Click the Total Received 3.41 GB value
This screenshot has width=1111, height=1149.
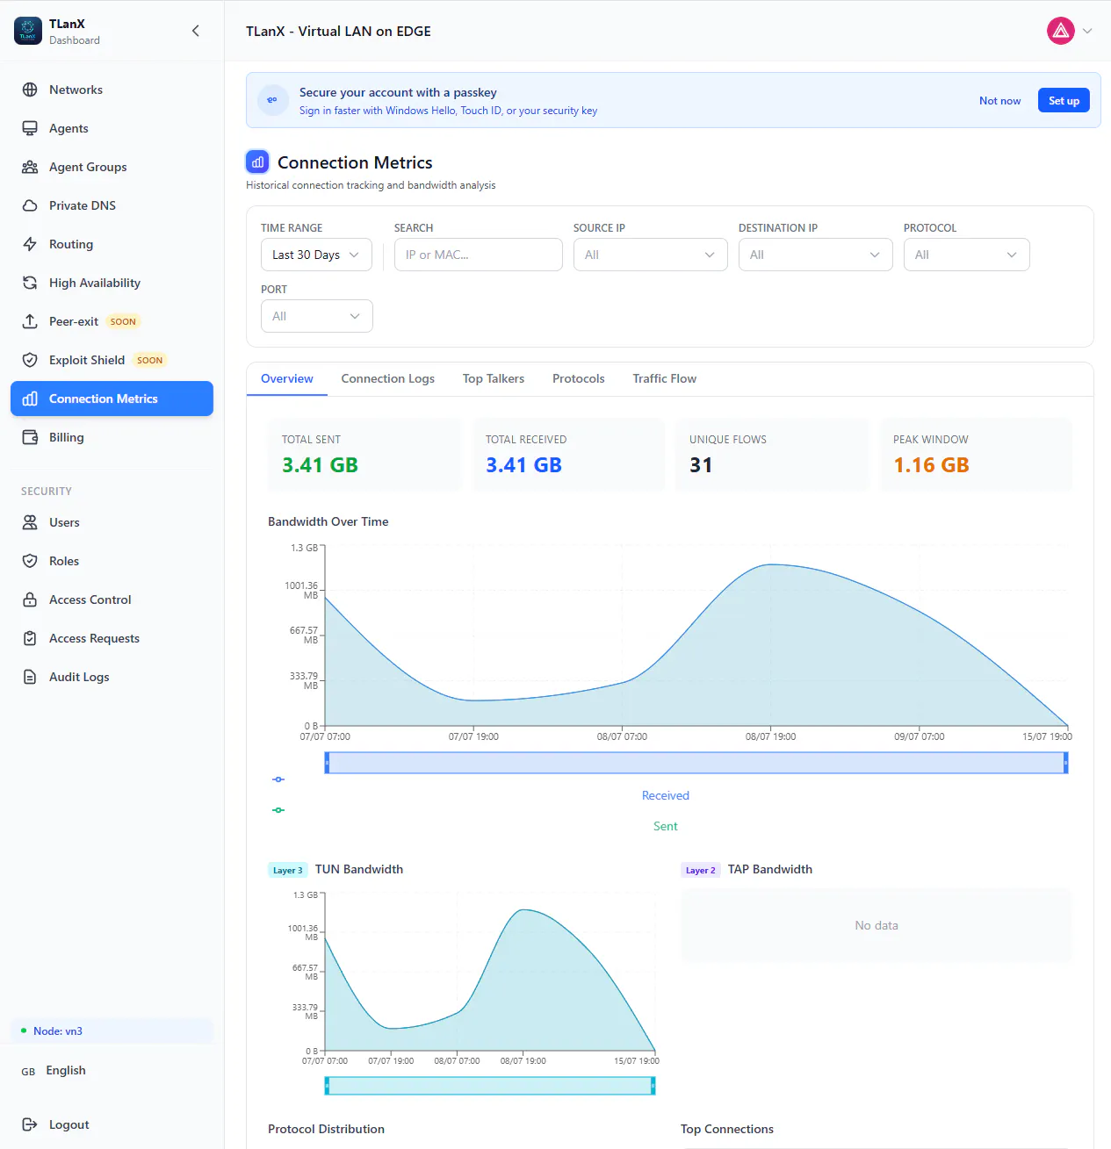point(523,465)
